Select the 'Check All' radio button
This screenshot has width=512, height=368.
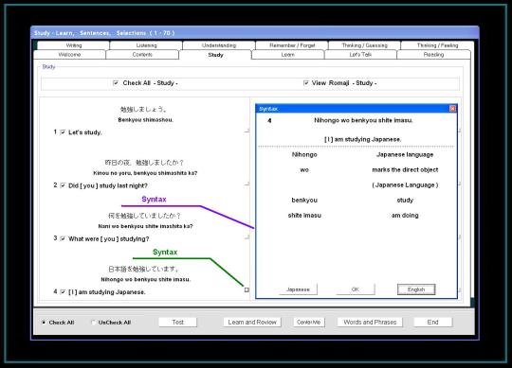pos(44,323)
